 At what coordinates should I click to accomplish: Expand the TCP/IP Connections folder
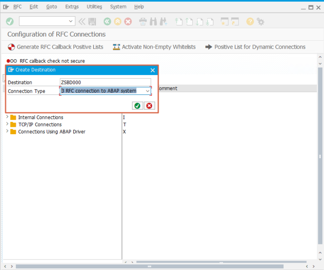click(x=7, y=124)
